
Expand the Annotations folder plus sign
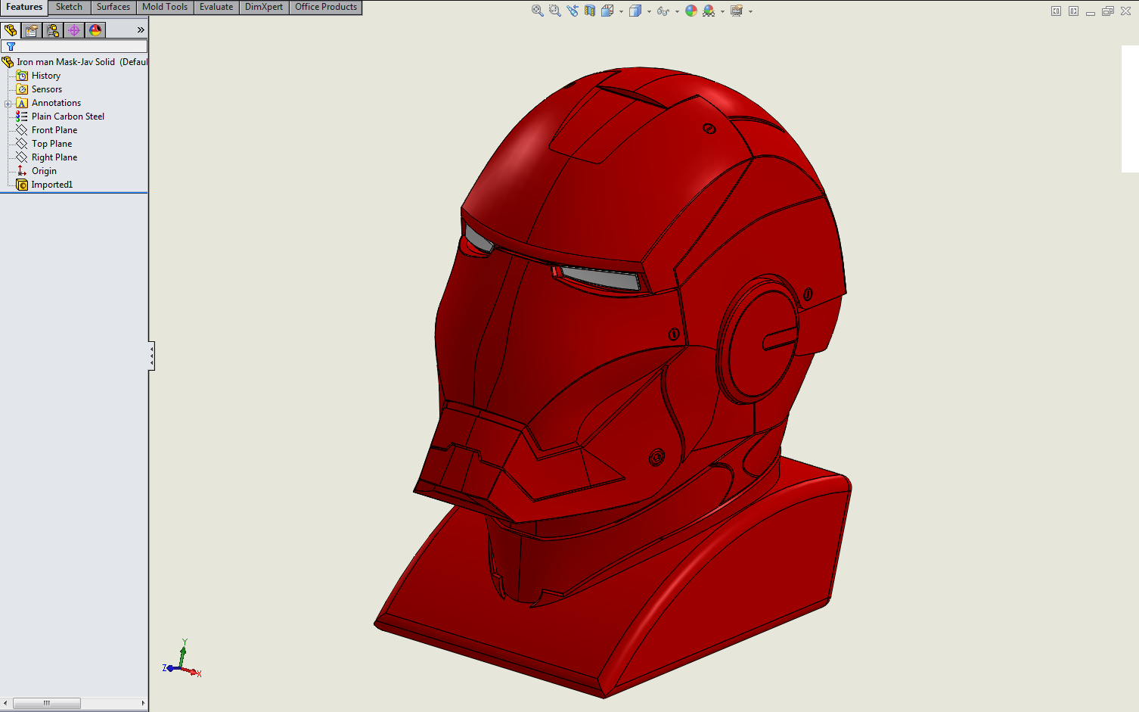point(8,104)
